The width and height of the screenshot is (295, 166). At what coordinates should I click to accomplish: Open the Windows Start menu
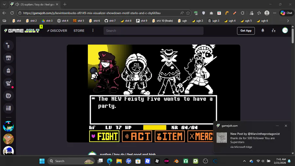coord(42,161)
